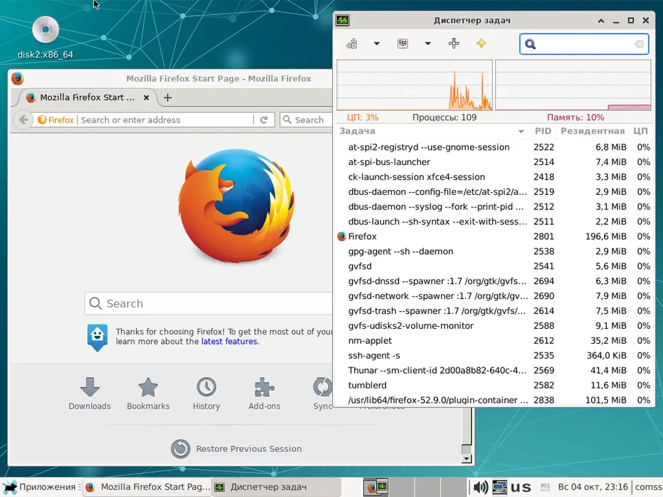Viewport: 663px width, 497px height.
Task: Select the tumblerd process row
Action: pyautogui.click(x=494, y=386)
